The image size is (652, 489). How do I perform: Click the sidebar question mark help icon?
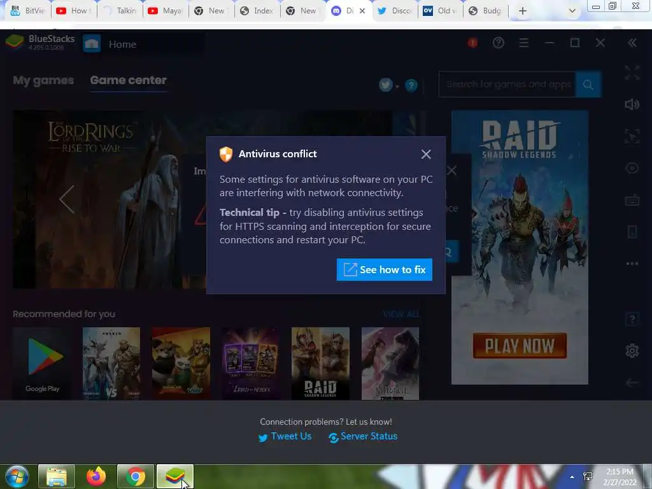pyautogui.click(x=632, y=319)
